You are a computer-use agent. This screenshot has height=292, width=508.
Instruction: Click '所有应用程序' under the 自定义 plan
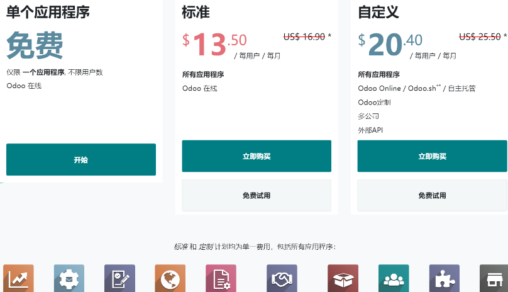coord(378,74)
